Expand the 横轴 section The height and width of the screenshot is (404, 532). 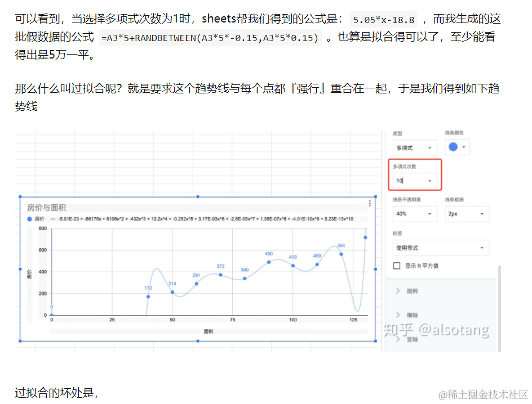[407, 315]
